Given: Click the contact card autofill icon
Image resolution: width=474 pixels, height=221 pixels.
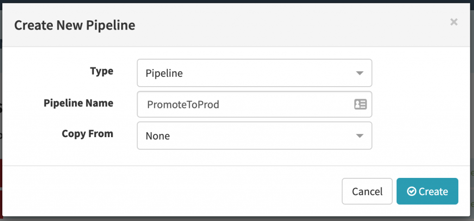Looking at the screenshot, I should (360, 104).
